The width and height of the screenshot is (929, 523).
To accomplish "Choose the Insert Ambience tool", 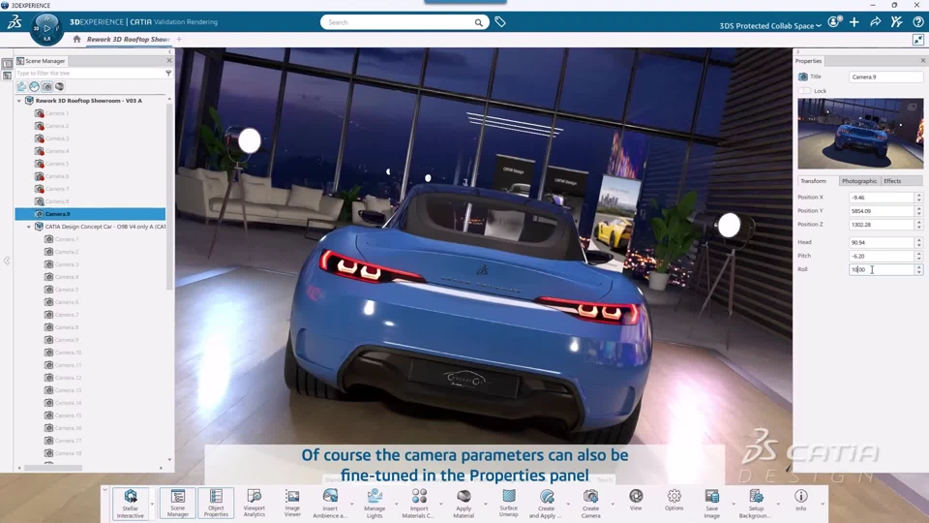I will click(330, 503).
